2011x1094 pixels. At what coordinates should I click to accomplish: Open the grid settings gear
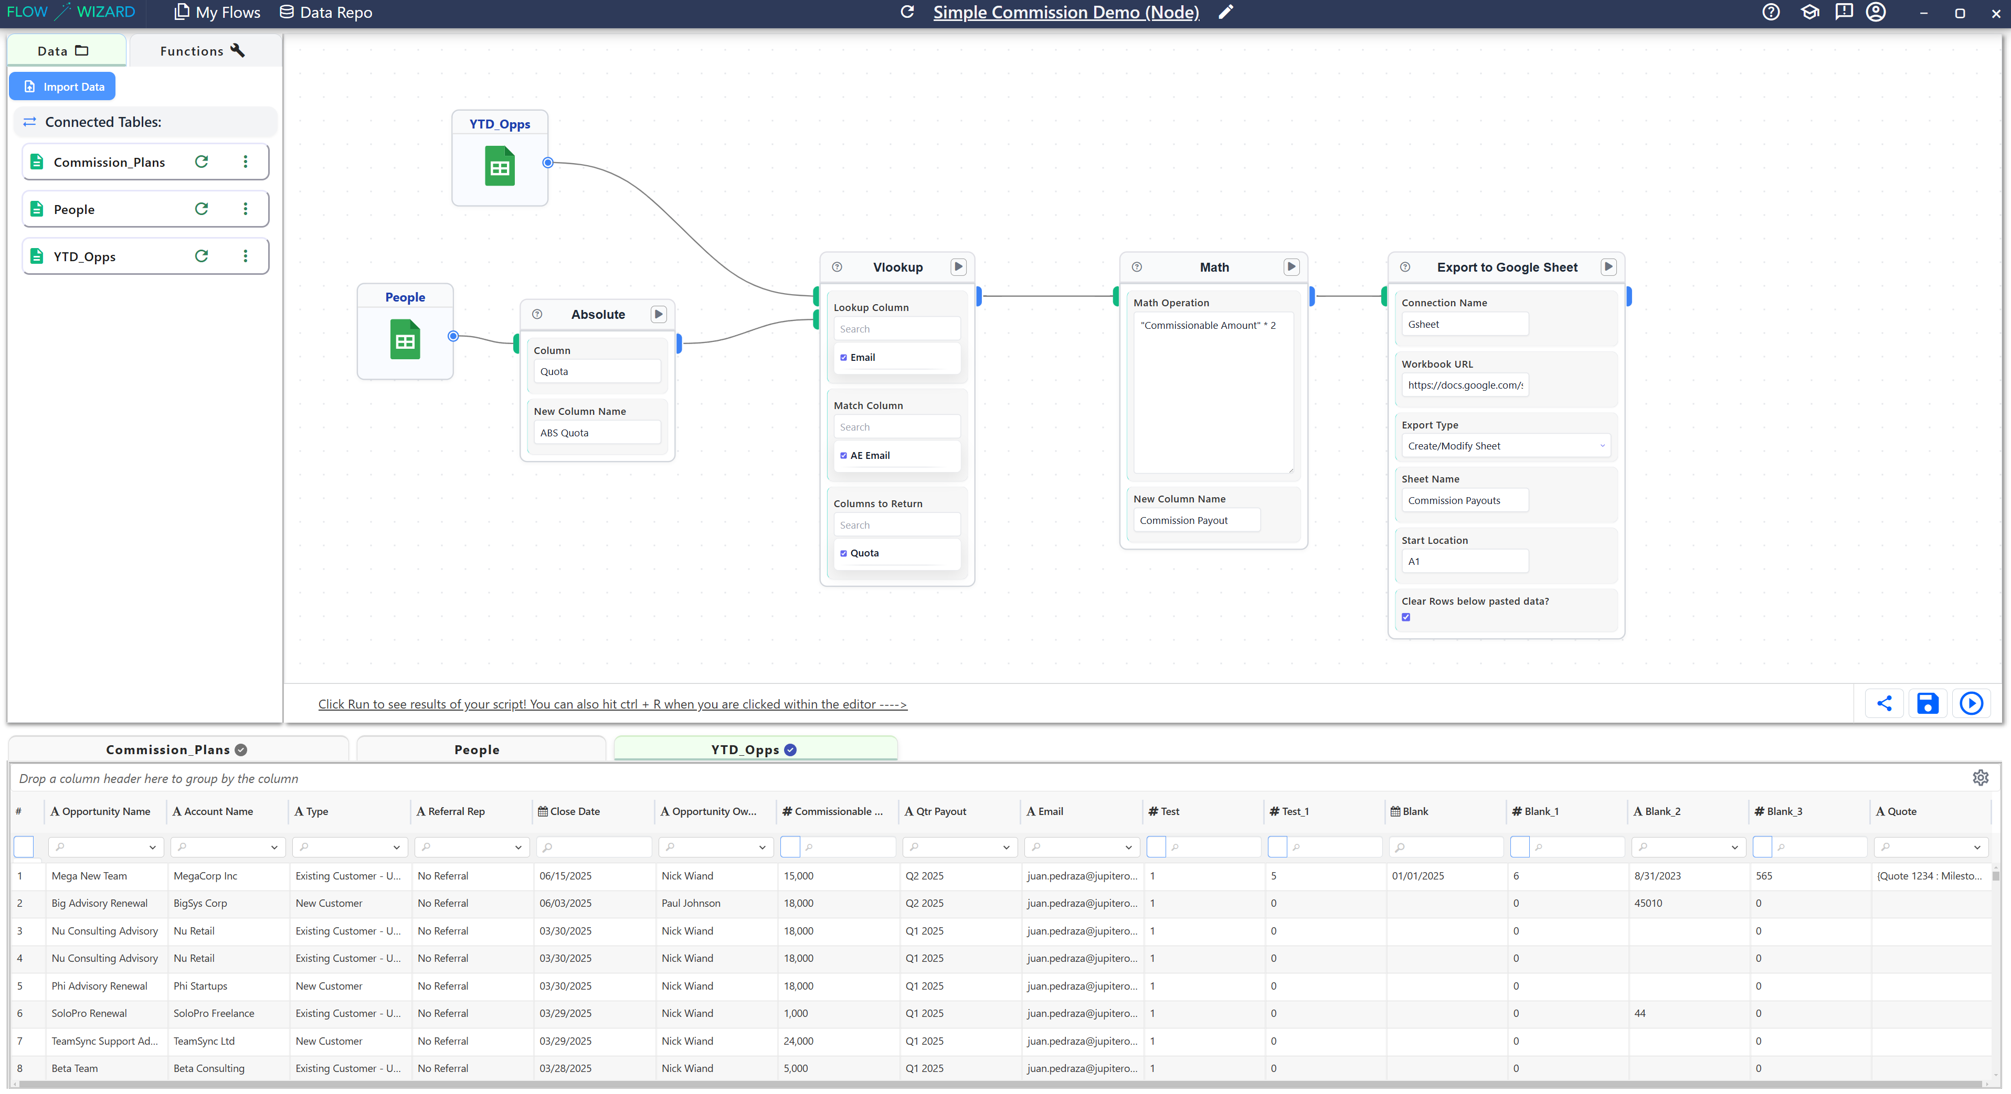click(1980, 778)
